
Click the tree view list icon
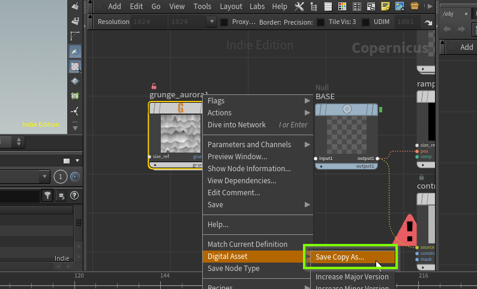click(x=314, y=7)
